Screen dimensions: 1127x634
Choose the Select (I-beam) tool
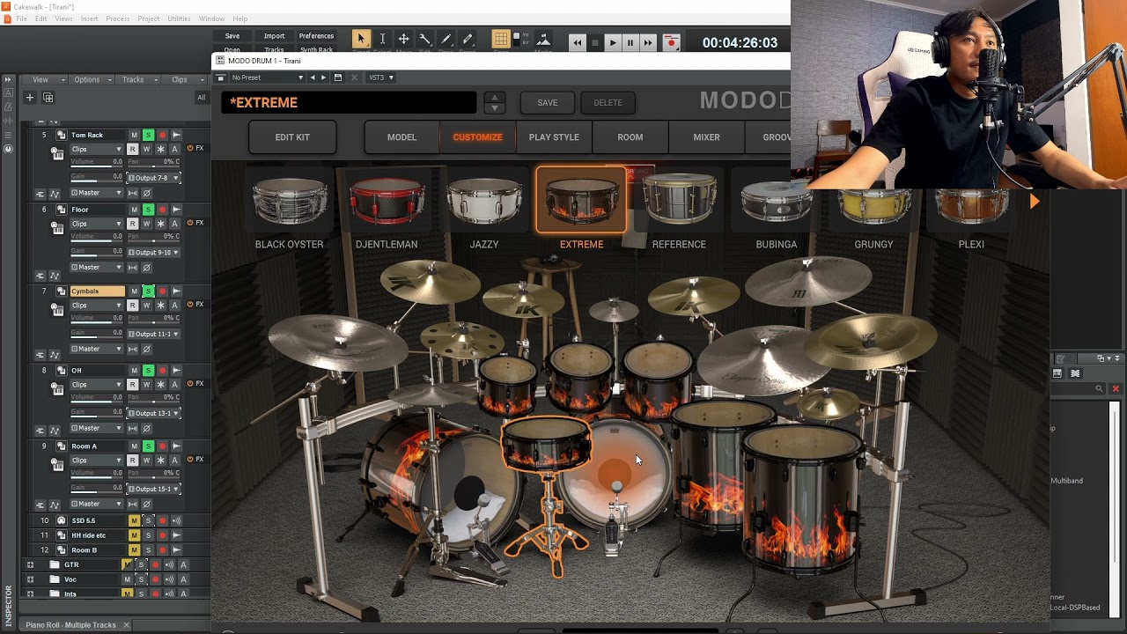coord(382,39)
